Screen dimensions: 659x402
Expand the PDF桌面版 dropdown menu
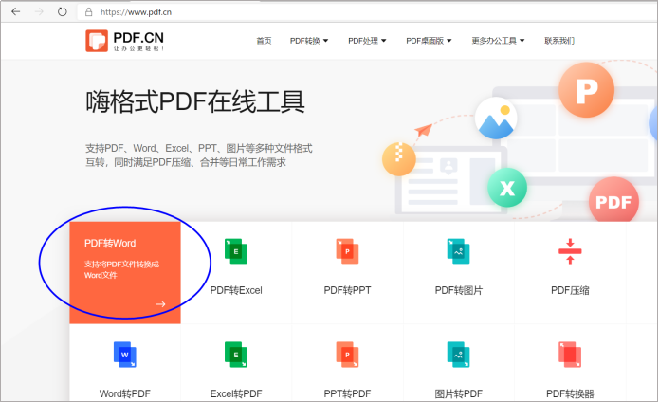(429, 41)
